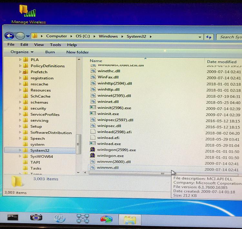This screenshot has height=229, width=242.
Task: Click the winlogon(2599).exe file icon
Action: [x=93, y=149]
